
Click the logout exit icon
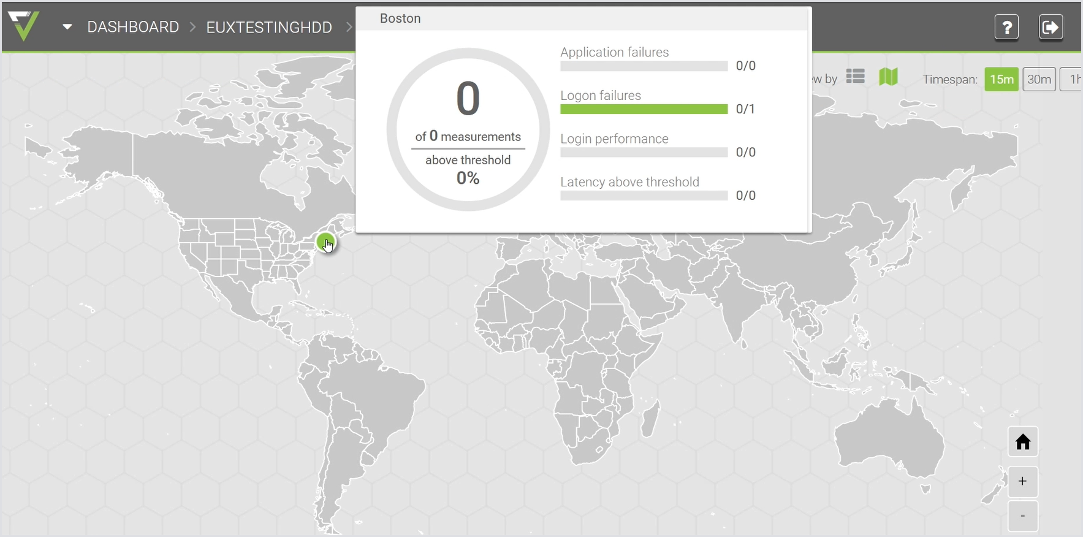(x=1051, y=28)
